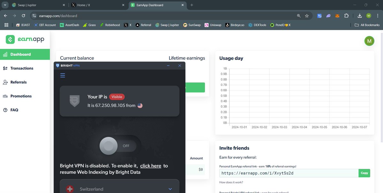Go back in browser history
Screen dimensions: 383x193
pyautogui.click(x=5, y=16)
